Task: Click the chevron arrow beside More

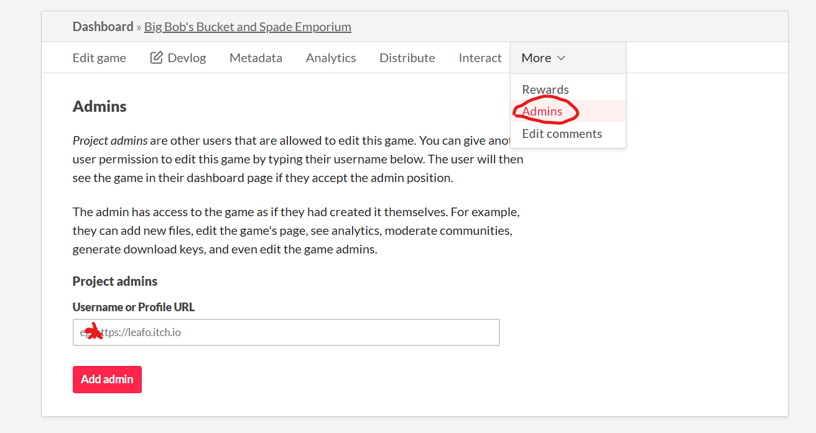Action: 561,58
